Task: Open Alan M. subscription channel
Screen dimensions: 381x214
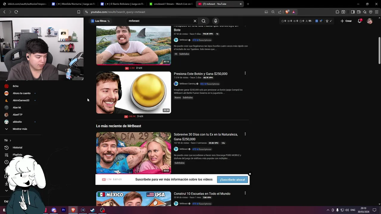Action: click(17, 108)
